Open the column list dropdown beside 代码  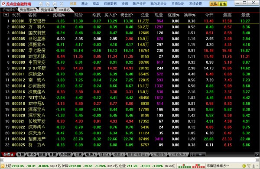(6, 15)
